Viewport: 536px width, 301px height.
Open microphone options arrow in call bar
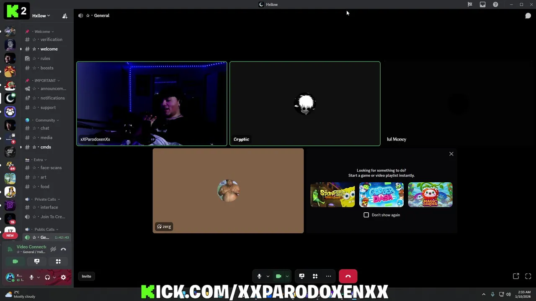(268, 276)
